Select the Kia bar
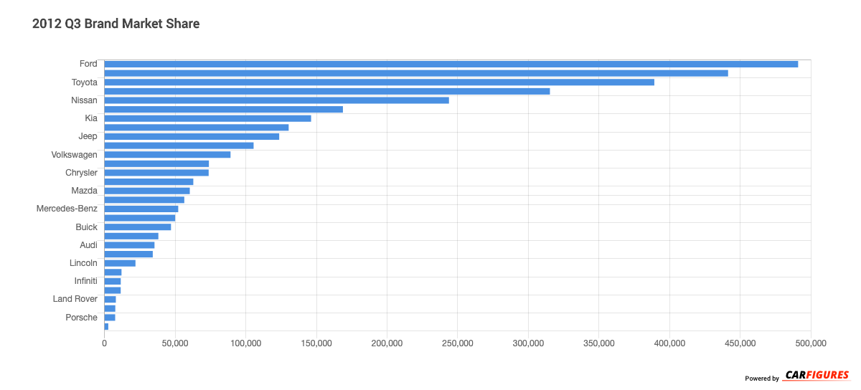This screenshot has height=390, width=861. pyautogui.click(x=208, y=118)
